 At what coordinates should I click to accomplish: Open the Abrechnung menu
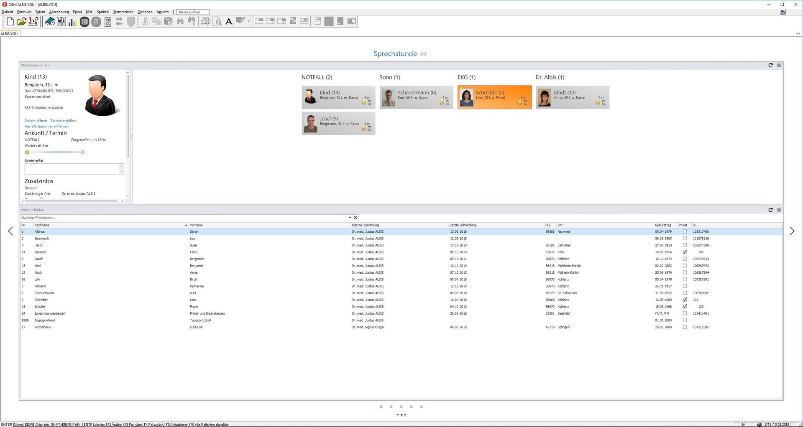(59, 12)
